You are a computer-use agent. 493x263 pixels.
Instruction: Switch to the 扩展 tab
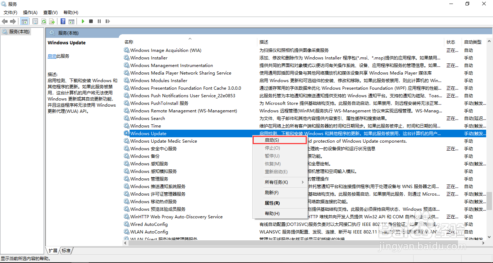click(53, 250)
